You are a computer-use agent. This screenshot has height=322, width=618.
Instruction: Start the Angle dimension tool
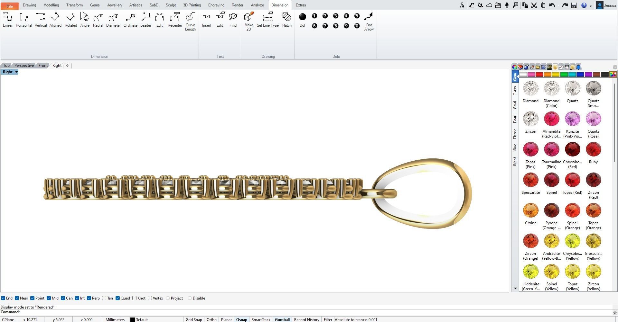point(85,20)
